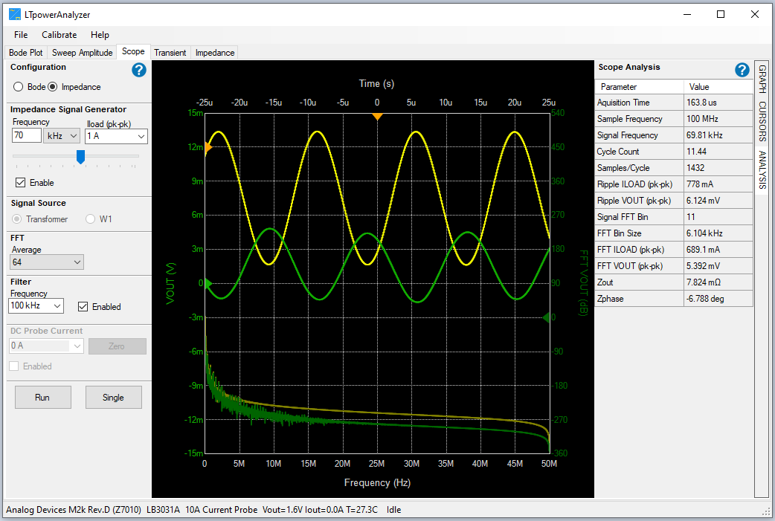Open the kHz frequency unit dropdown
Viewport: 775px width, 521px height.
pyautogui.click(x=62, y=136)
